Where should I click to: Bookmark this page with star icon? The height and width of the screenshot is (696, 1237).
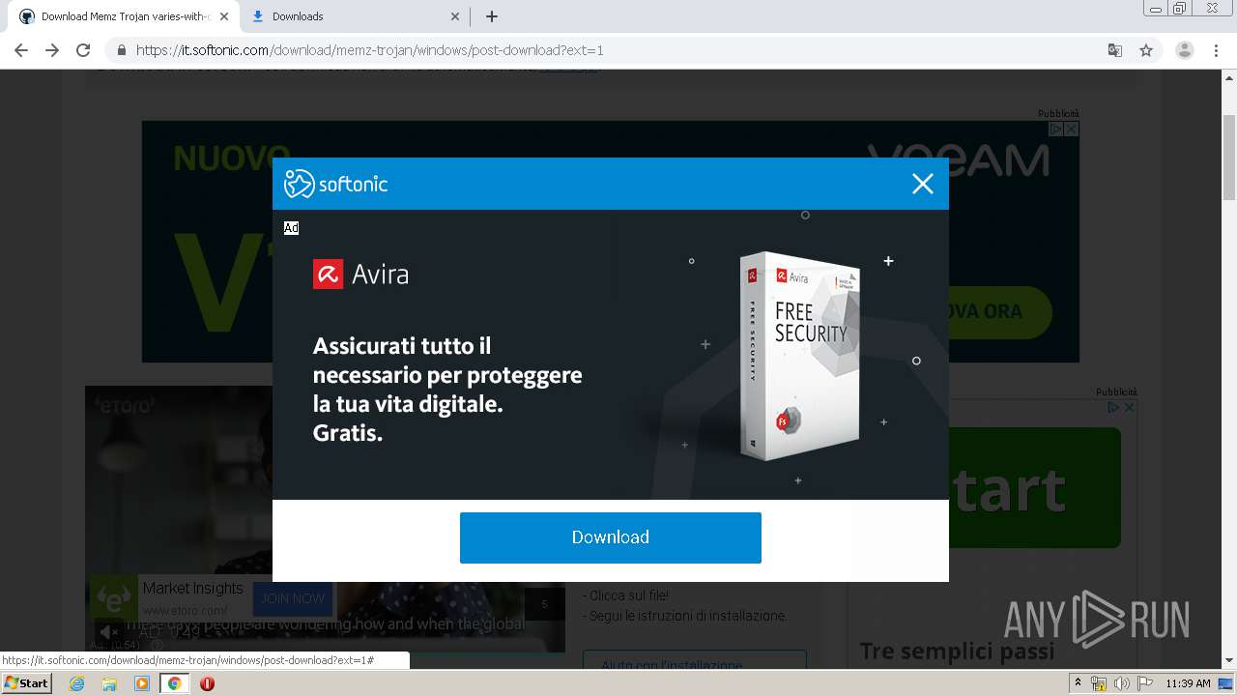click(1146, 50)
